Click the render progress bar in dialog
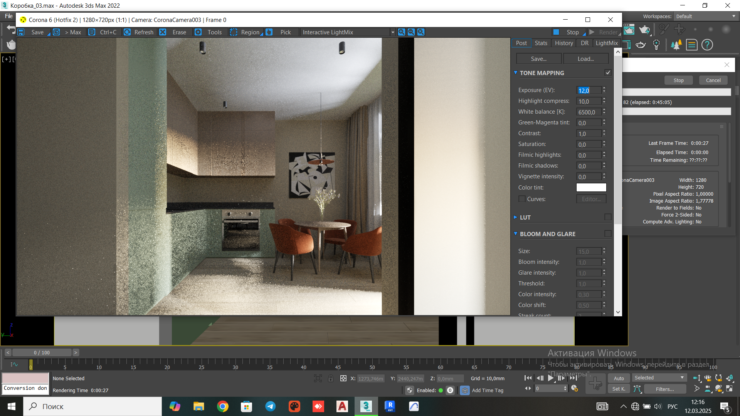 pos(677,92)
